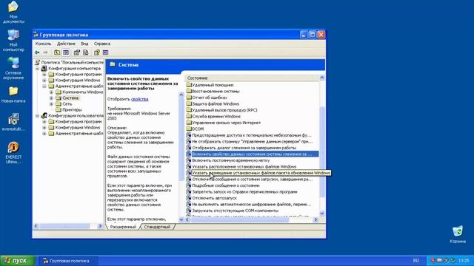The image size is (474, 266).
Task: Select Не отображать страницу "Управление данным сервером"
Action: click(x=250, y=141)
